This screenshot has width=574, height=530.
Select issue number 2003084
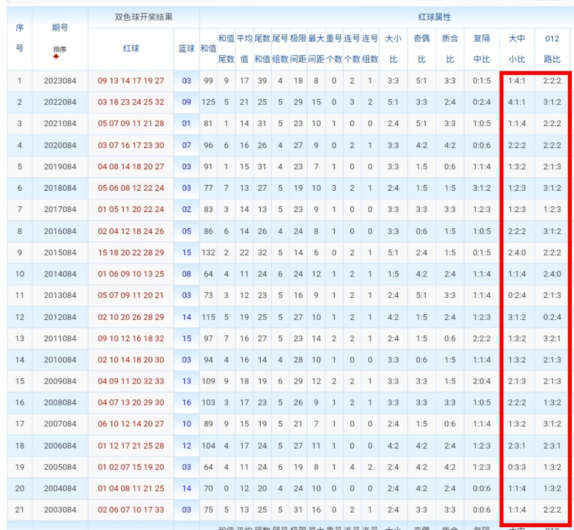[x=60, y=510]
